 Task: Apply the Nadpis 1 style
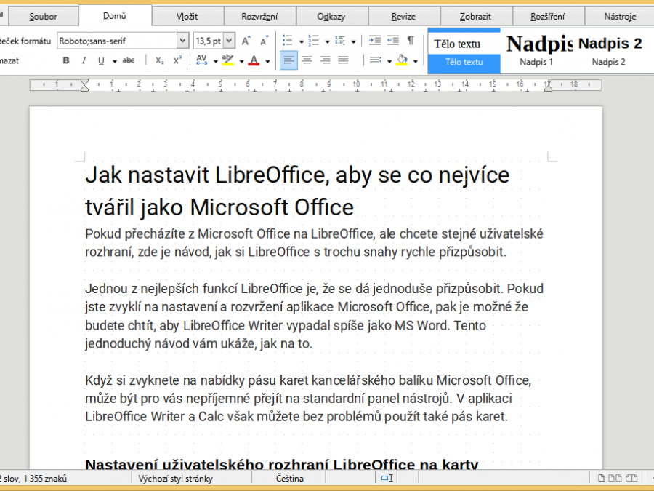point(536,51)
